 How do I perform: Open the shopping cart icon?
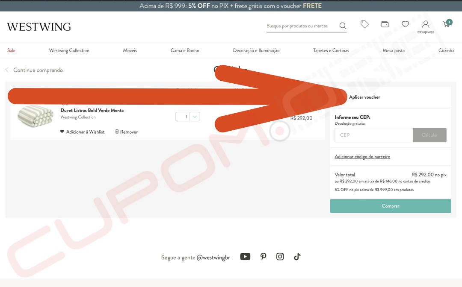point(447,23)
